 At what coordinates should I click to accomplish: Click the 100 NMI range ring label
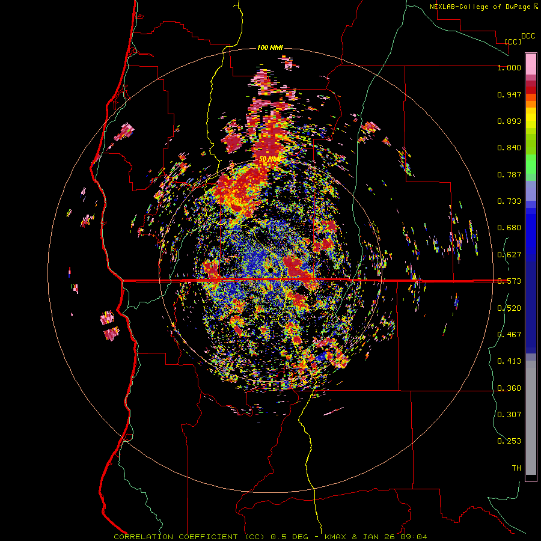pyautogui.click(x=270, y=47)
